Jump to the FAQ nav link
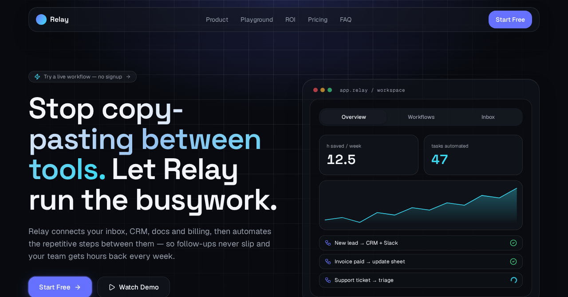The width and height of the screenshot is (568, 297). coord(346,20)
